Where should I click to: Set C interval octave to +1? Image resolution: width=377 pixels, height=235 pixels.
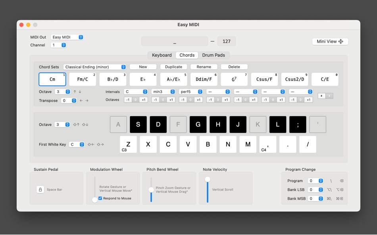click(144, 100)
